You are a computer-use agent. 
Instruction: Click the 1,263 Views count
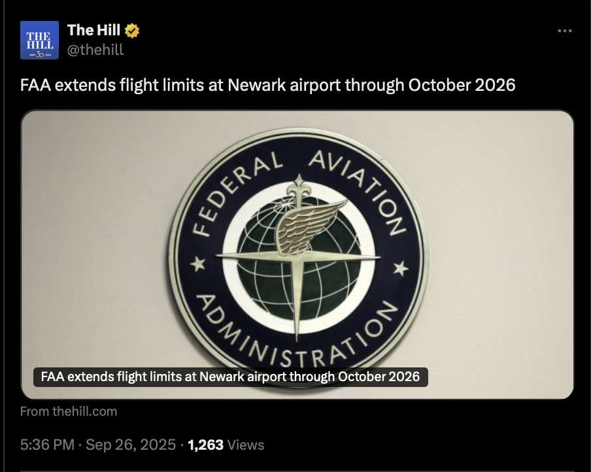coord(226,445)
